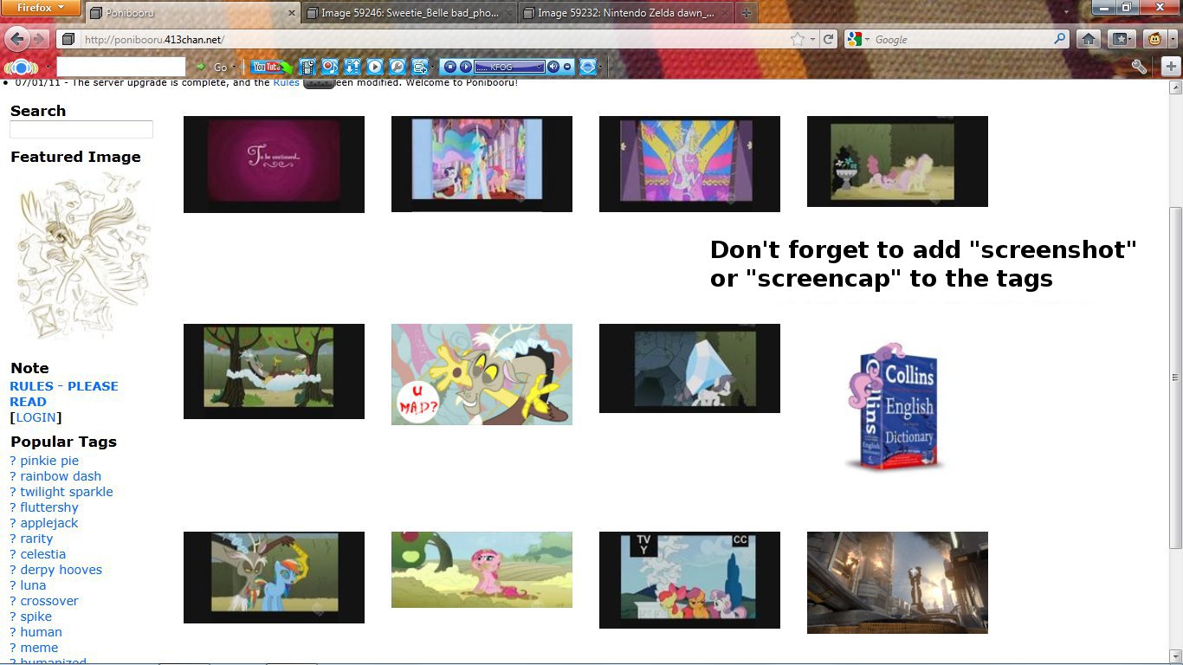Switch to Image 59246 Sweetie_Belle tab
Screen dimensions: 1183x665
coord(410,13)
